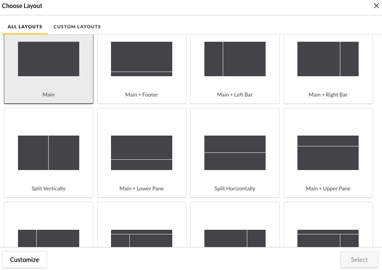Switch to the Custom Layouts tab
Image resolution: width=382 pixels, height=270 pixels.
coord(77,26)
